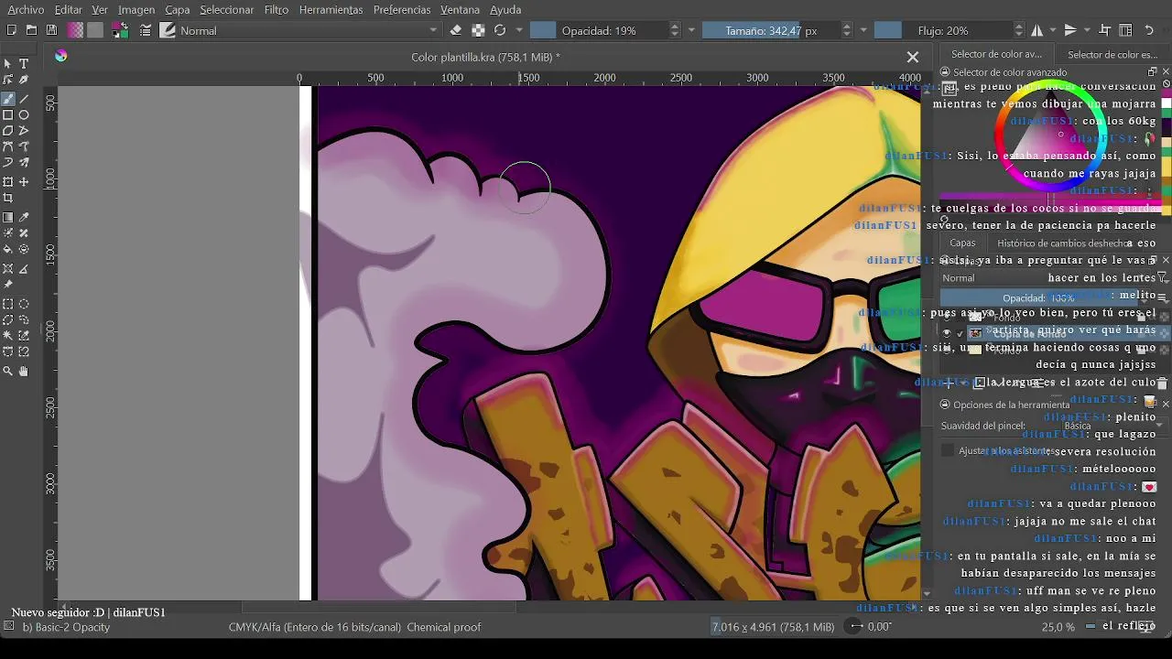Image resolution: width=1172 pixels, height=659 pixels.
Task: Select the Fill bucket tool
Action: (x=8, y=249)
